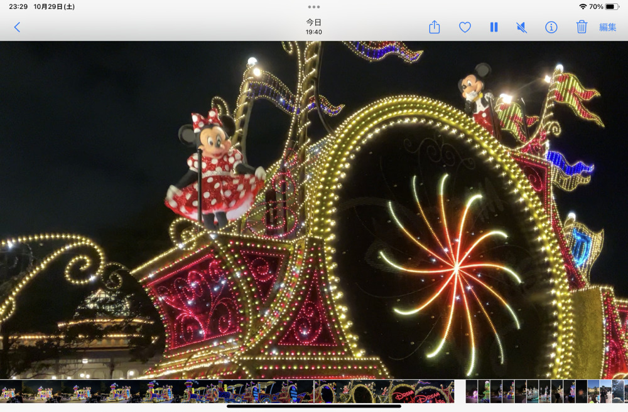The image size is (628, 412).
Task: Tap the battery status icon
Action: tap(612, 6)
